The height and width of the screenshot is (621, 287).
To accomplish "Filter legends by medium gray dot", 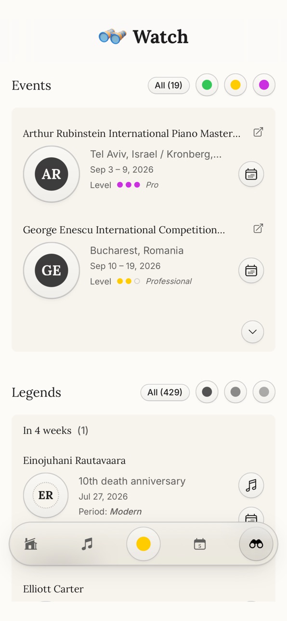I will click(x=235, y=392).
